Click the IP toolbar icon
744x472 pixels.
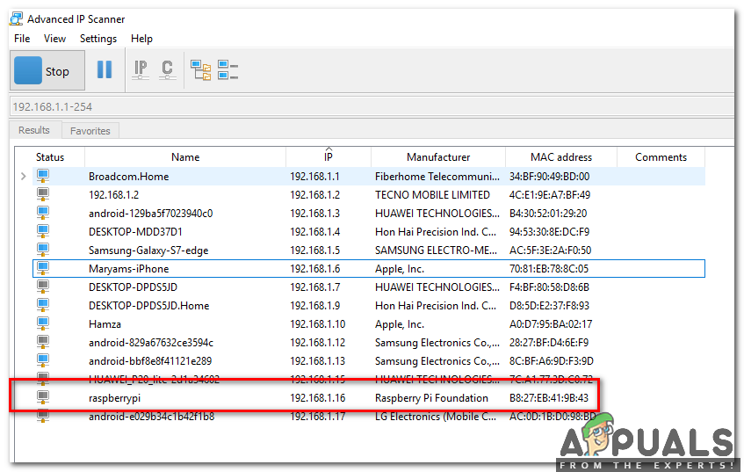point(141,70)
